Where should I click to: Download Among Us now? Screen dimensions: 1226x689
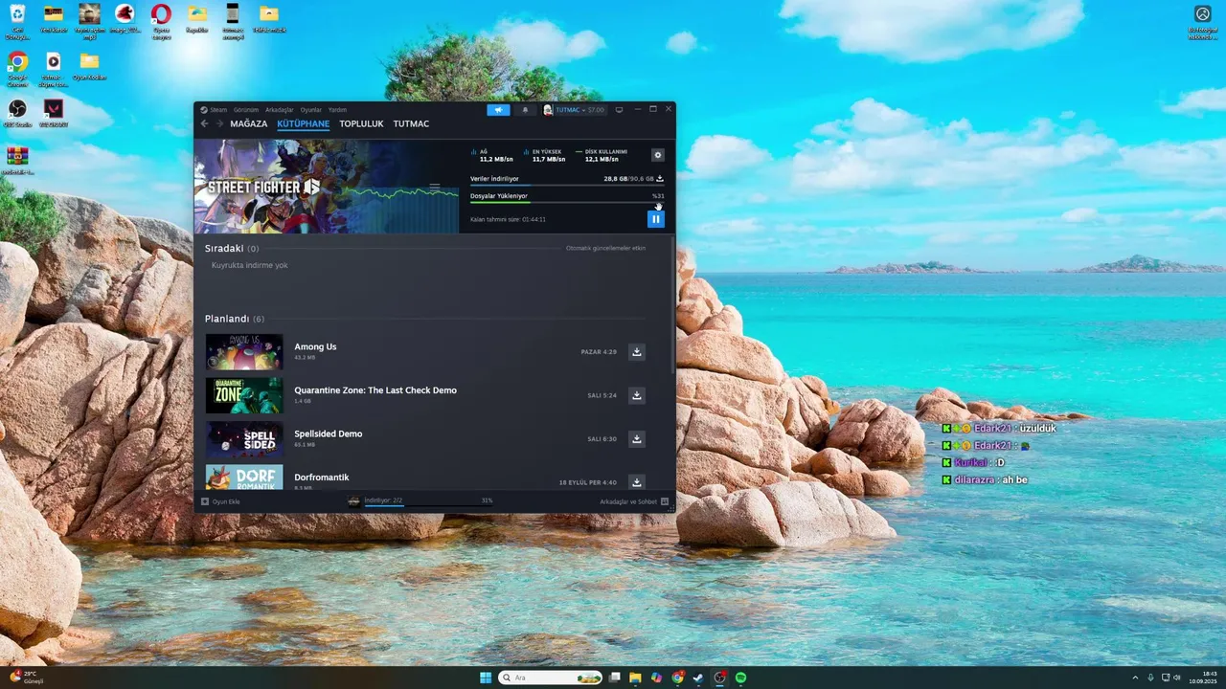[636, 352]
